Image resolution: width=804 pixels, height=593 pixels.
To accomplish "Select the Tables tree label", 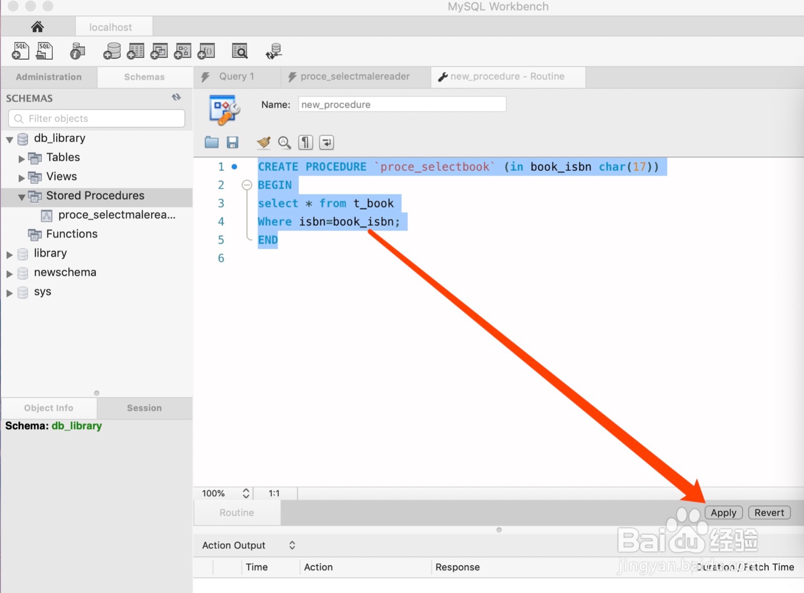I will click(x=63, y=157).
